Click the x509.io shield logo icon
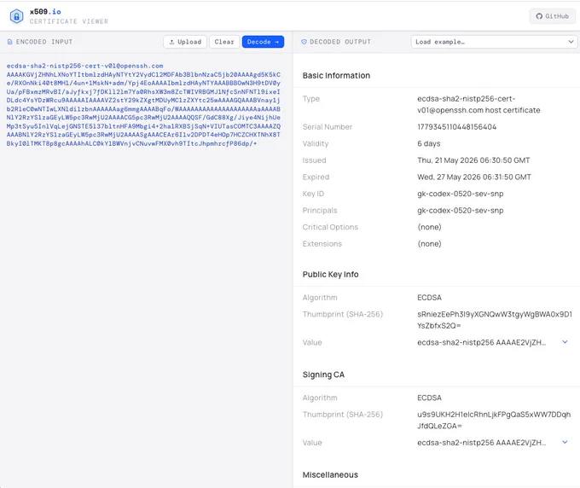The image size is (580, 488). 17,16
